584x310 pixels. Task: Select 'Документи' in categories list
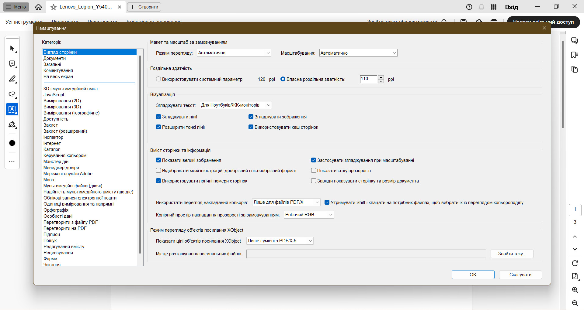click(x=55, y=58)
